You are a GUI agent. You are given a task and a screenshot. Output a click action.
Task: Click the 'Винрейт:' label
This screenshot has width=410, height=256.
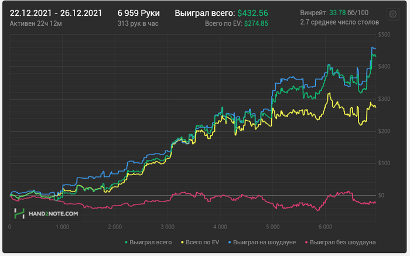[313, 12]
